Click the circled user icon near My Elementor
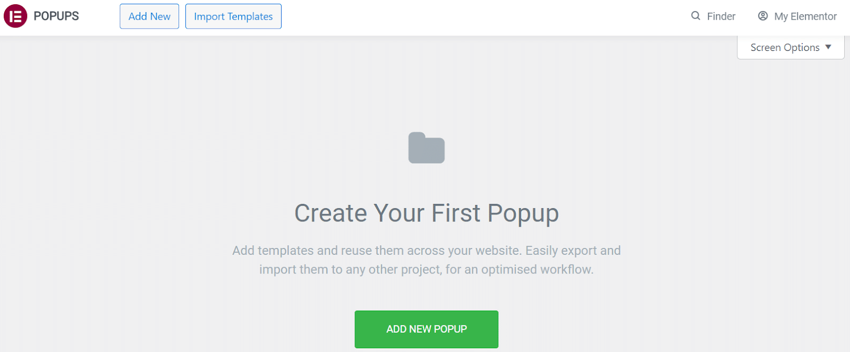 pos(762,16)
